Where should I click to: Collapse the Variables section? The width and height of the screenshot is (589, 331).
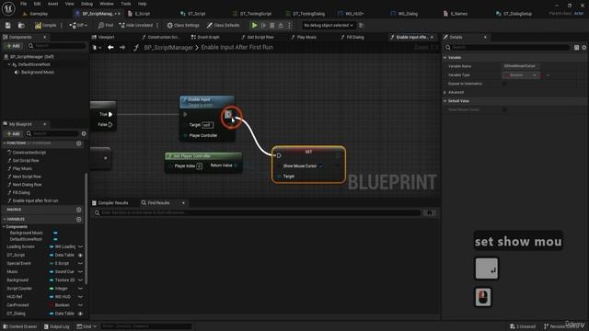click(5, 219)
